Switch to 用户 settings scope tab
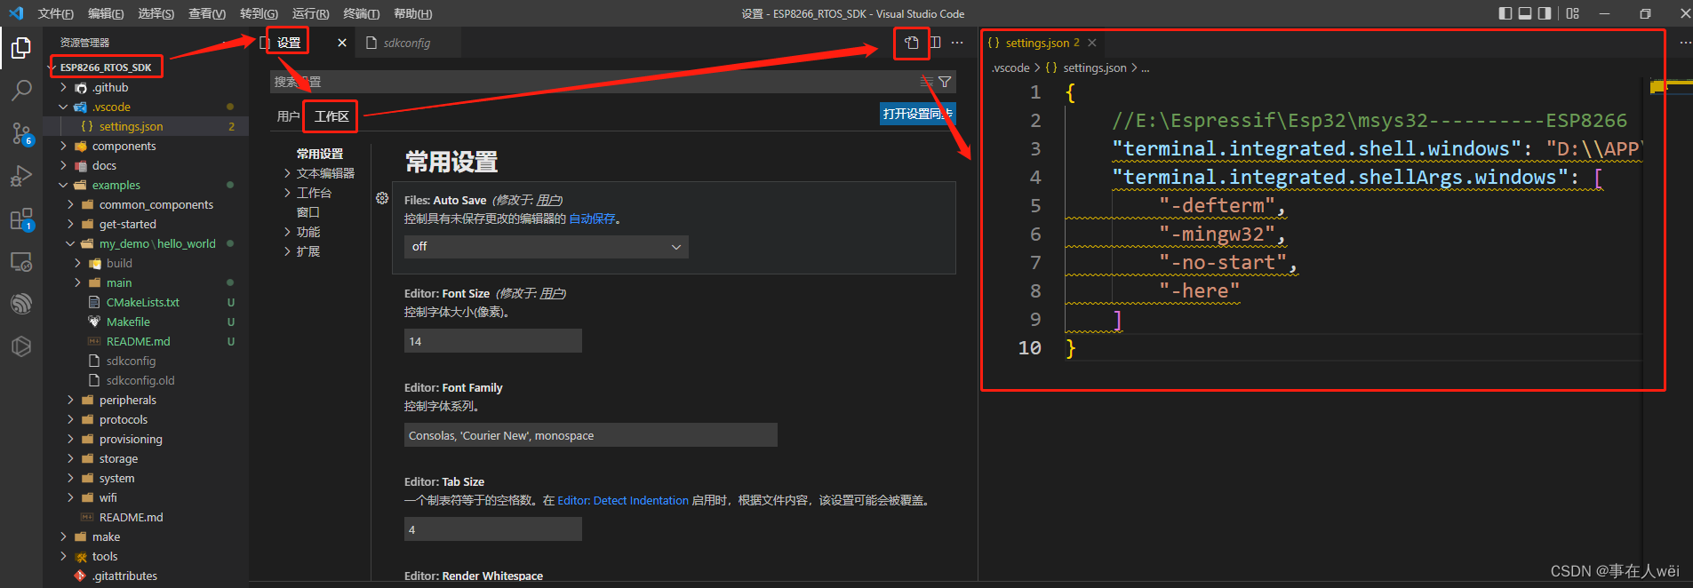This screenshot has height=588, width=1693. click(x=288, y=116)
